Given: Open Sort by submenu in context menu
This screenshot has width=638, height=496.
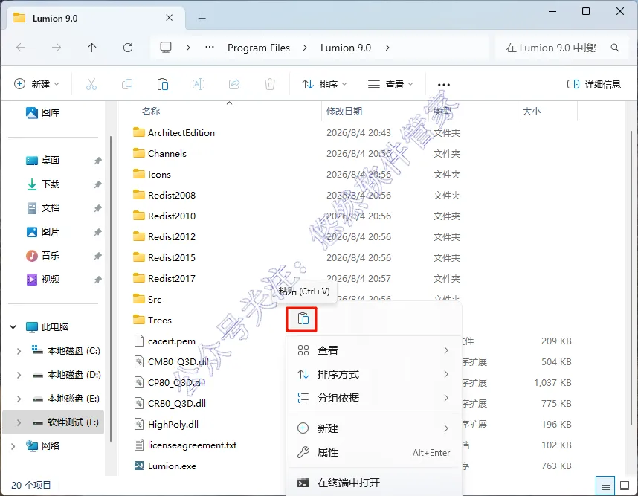Looking at the screenshot, I should tap(374, 374).
